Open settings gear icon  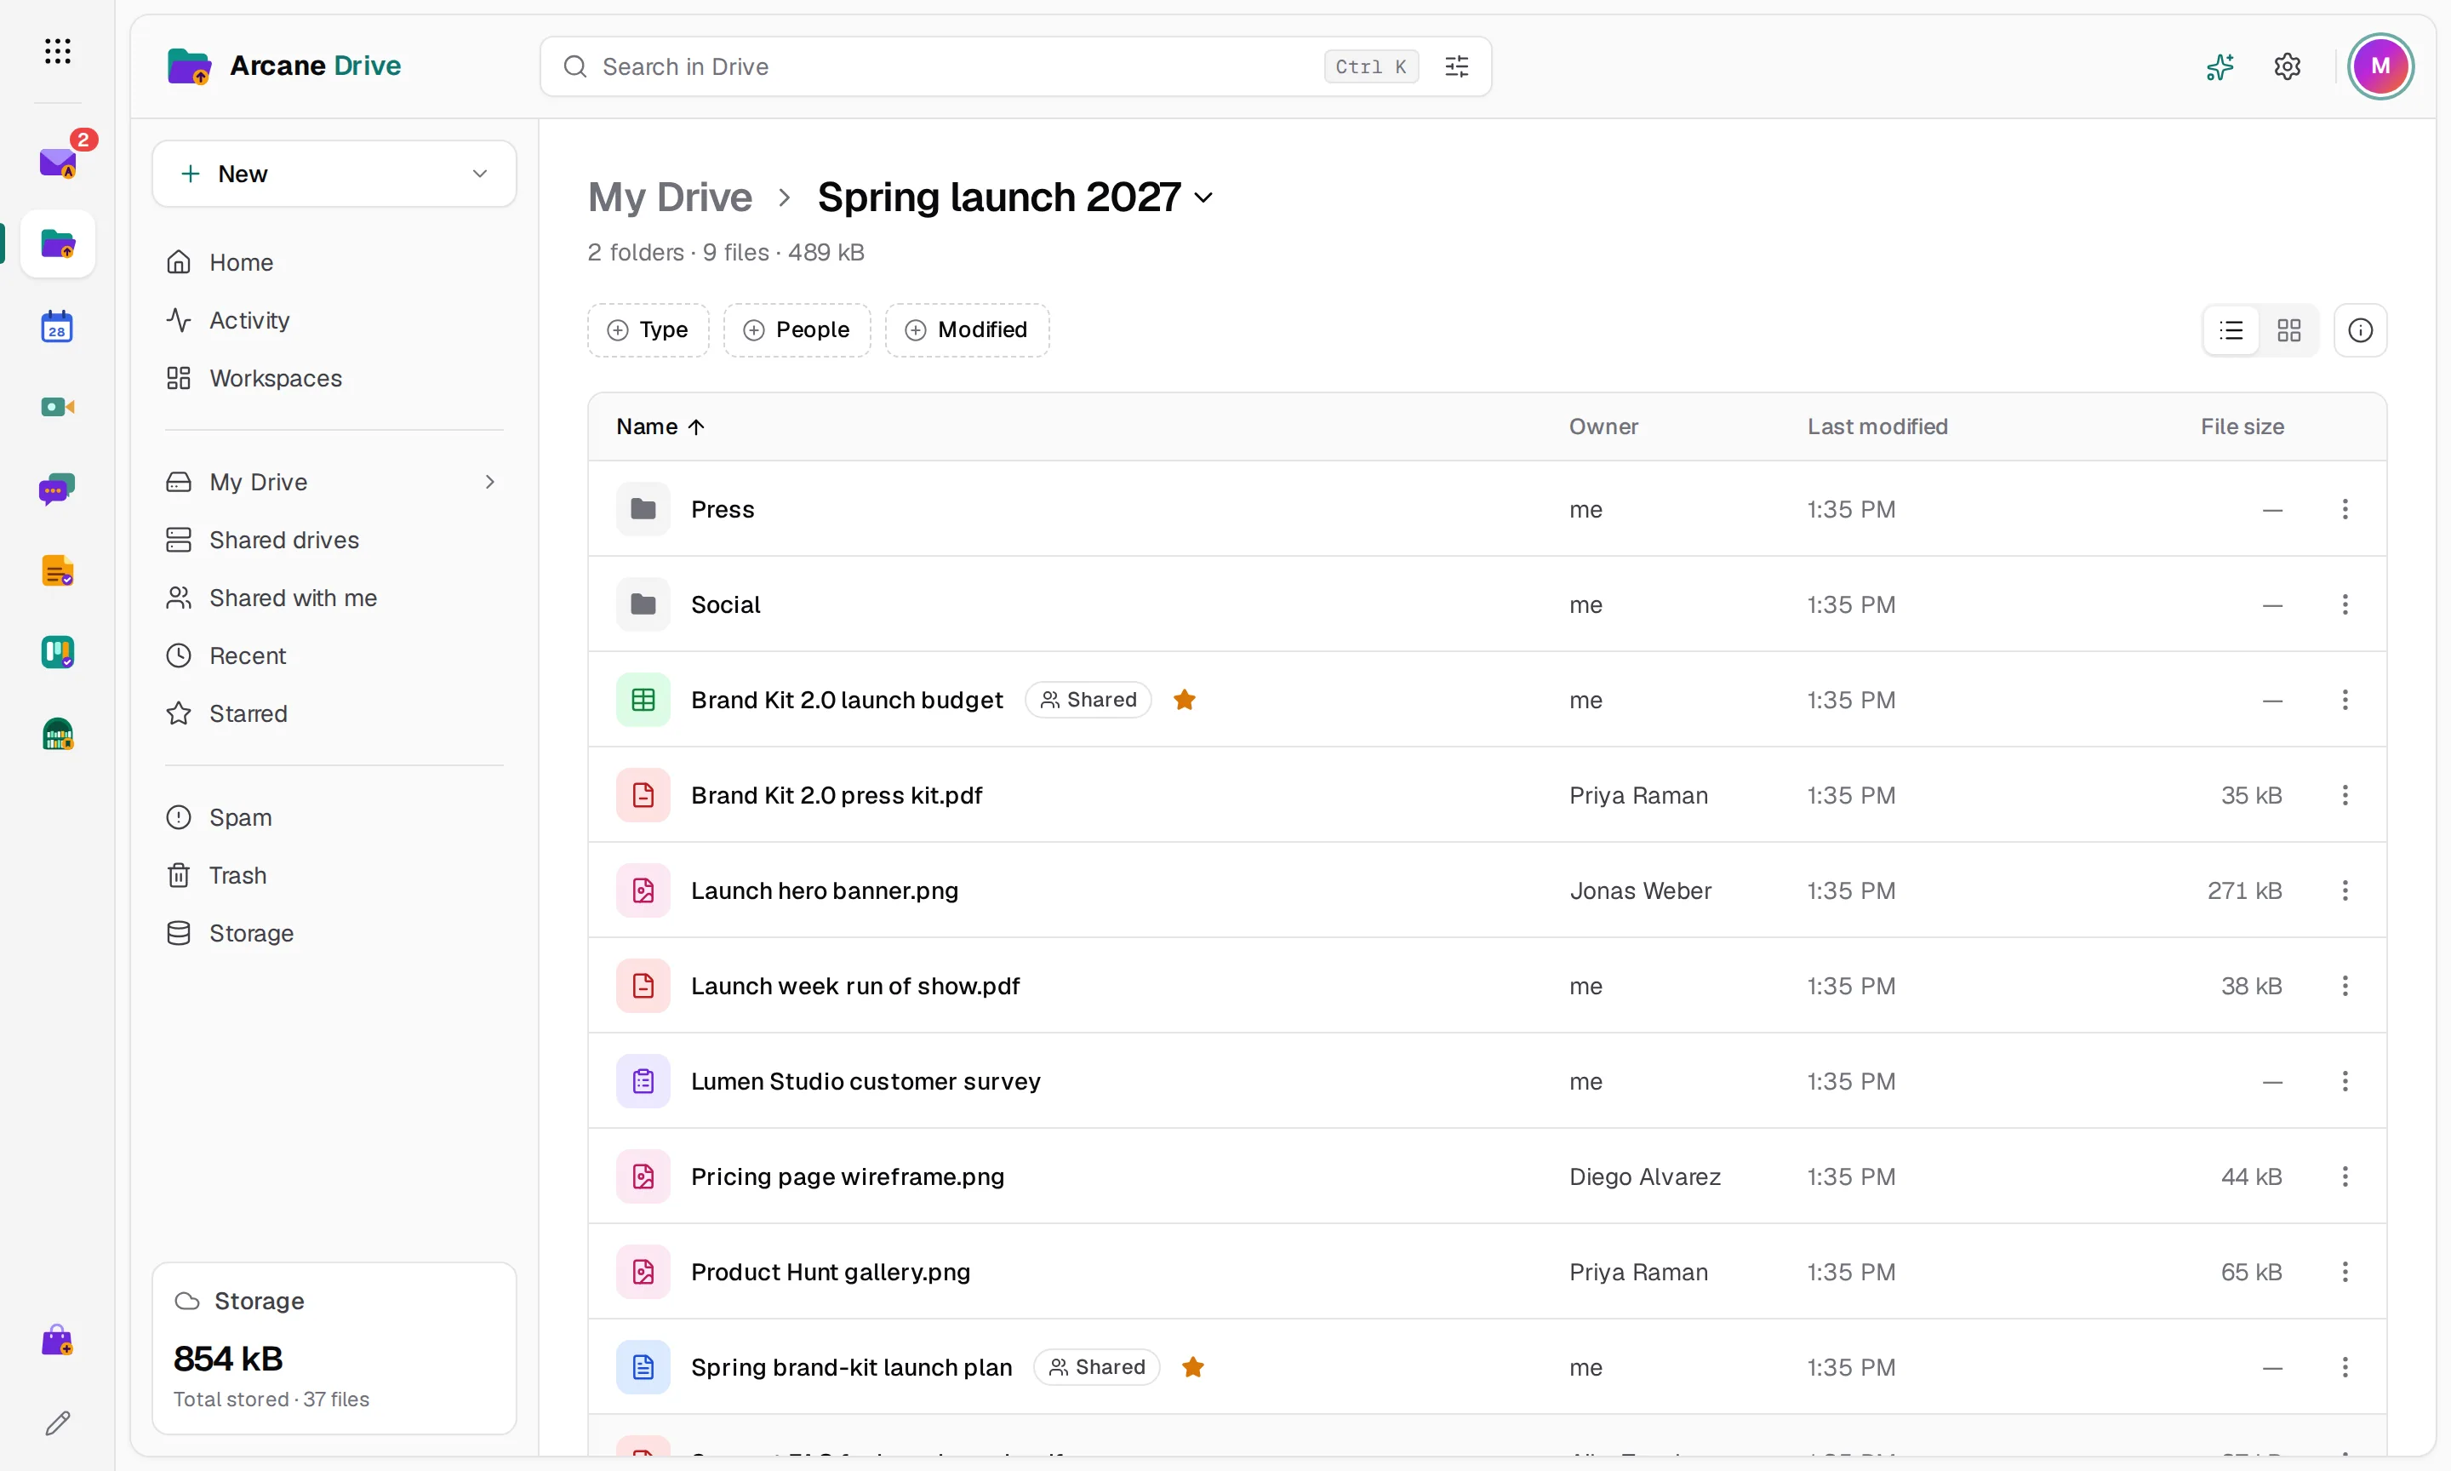[2288, 66]
